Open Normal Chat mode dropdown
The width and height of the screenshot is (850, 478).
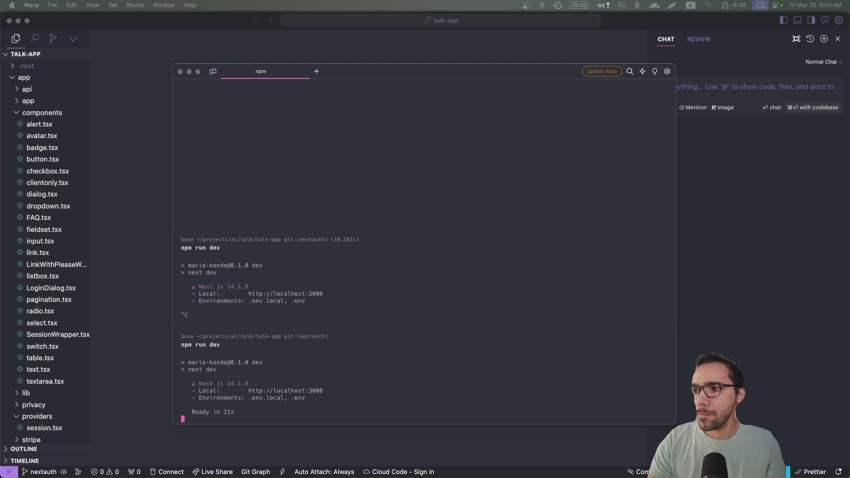(823, 62)
